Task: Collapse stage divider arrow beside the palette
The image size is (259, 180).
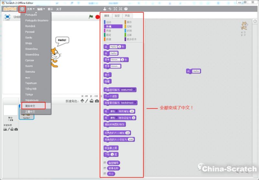Action: point(101,96)
